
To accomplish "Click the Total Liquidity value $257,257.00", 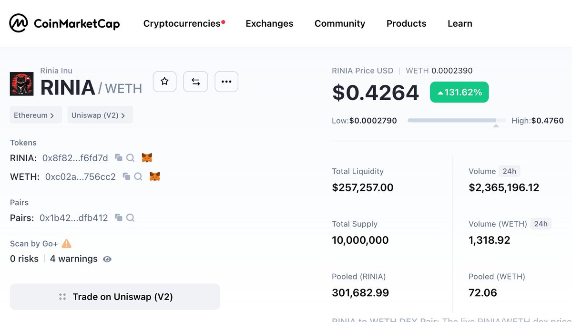I will click(x=363, y=187).
